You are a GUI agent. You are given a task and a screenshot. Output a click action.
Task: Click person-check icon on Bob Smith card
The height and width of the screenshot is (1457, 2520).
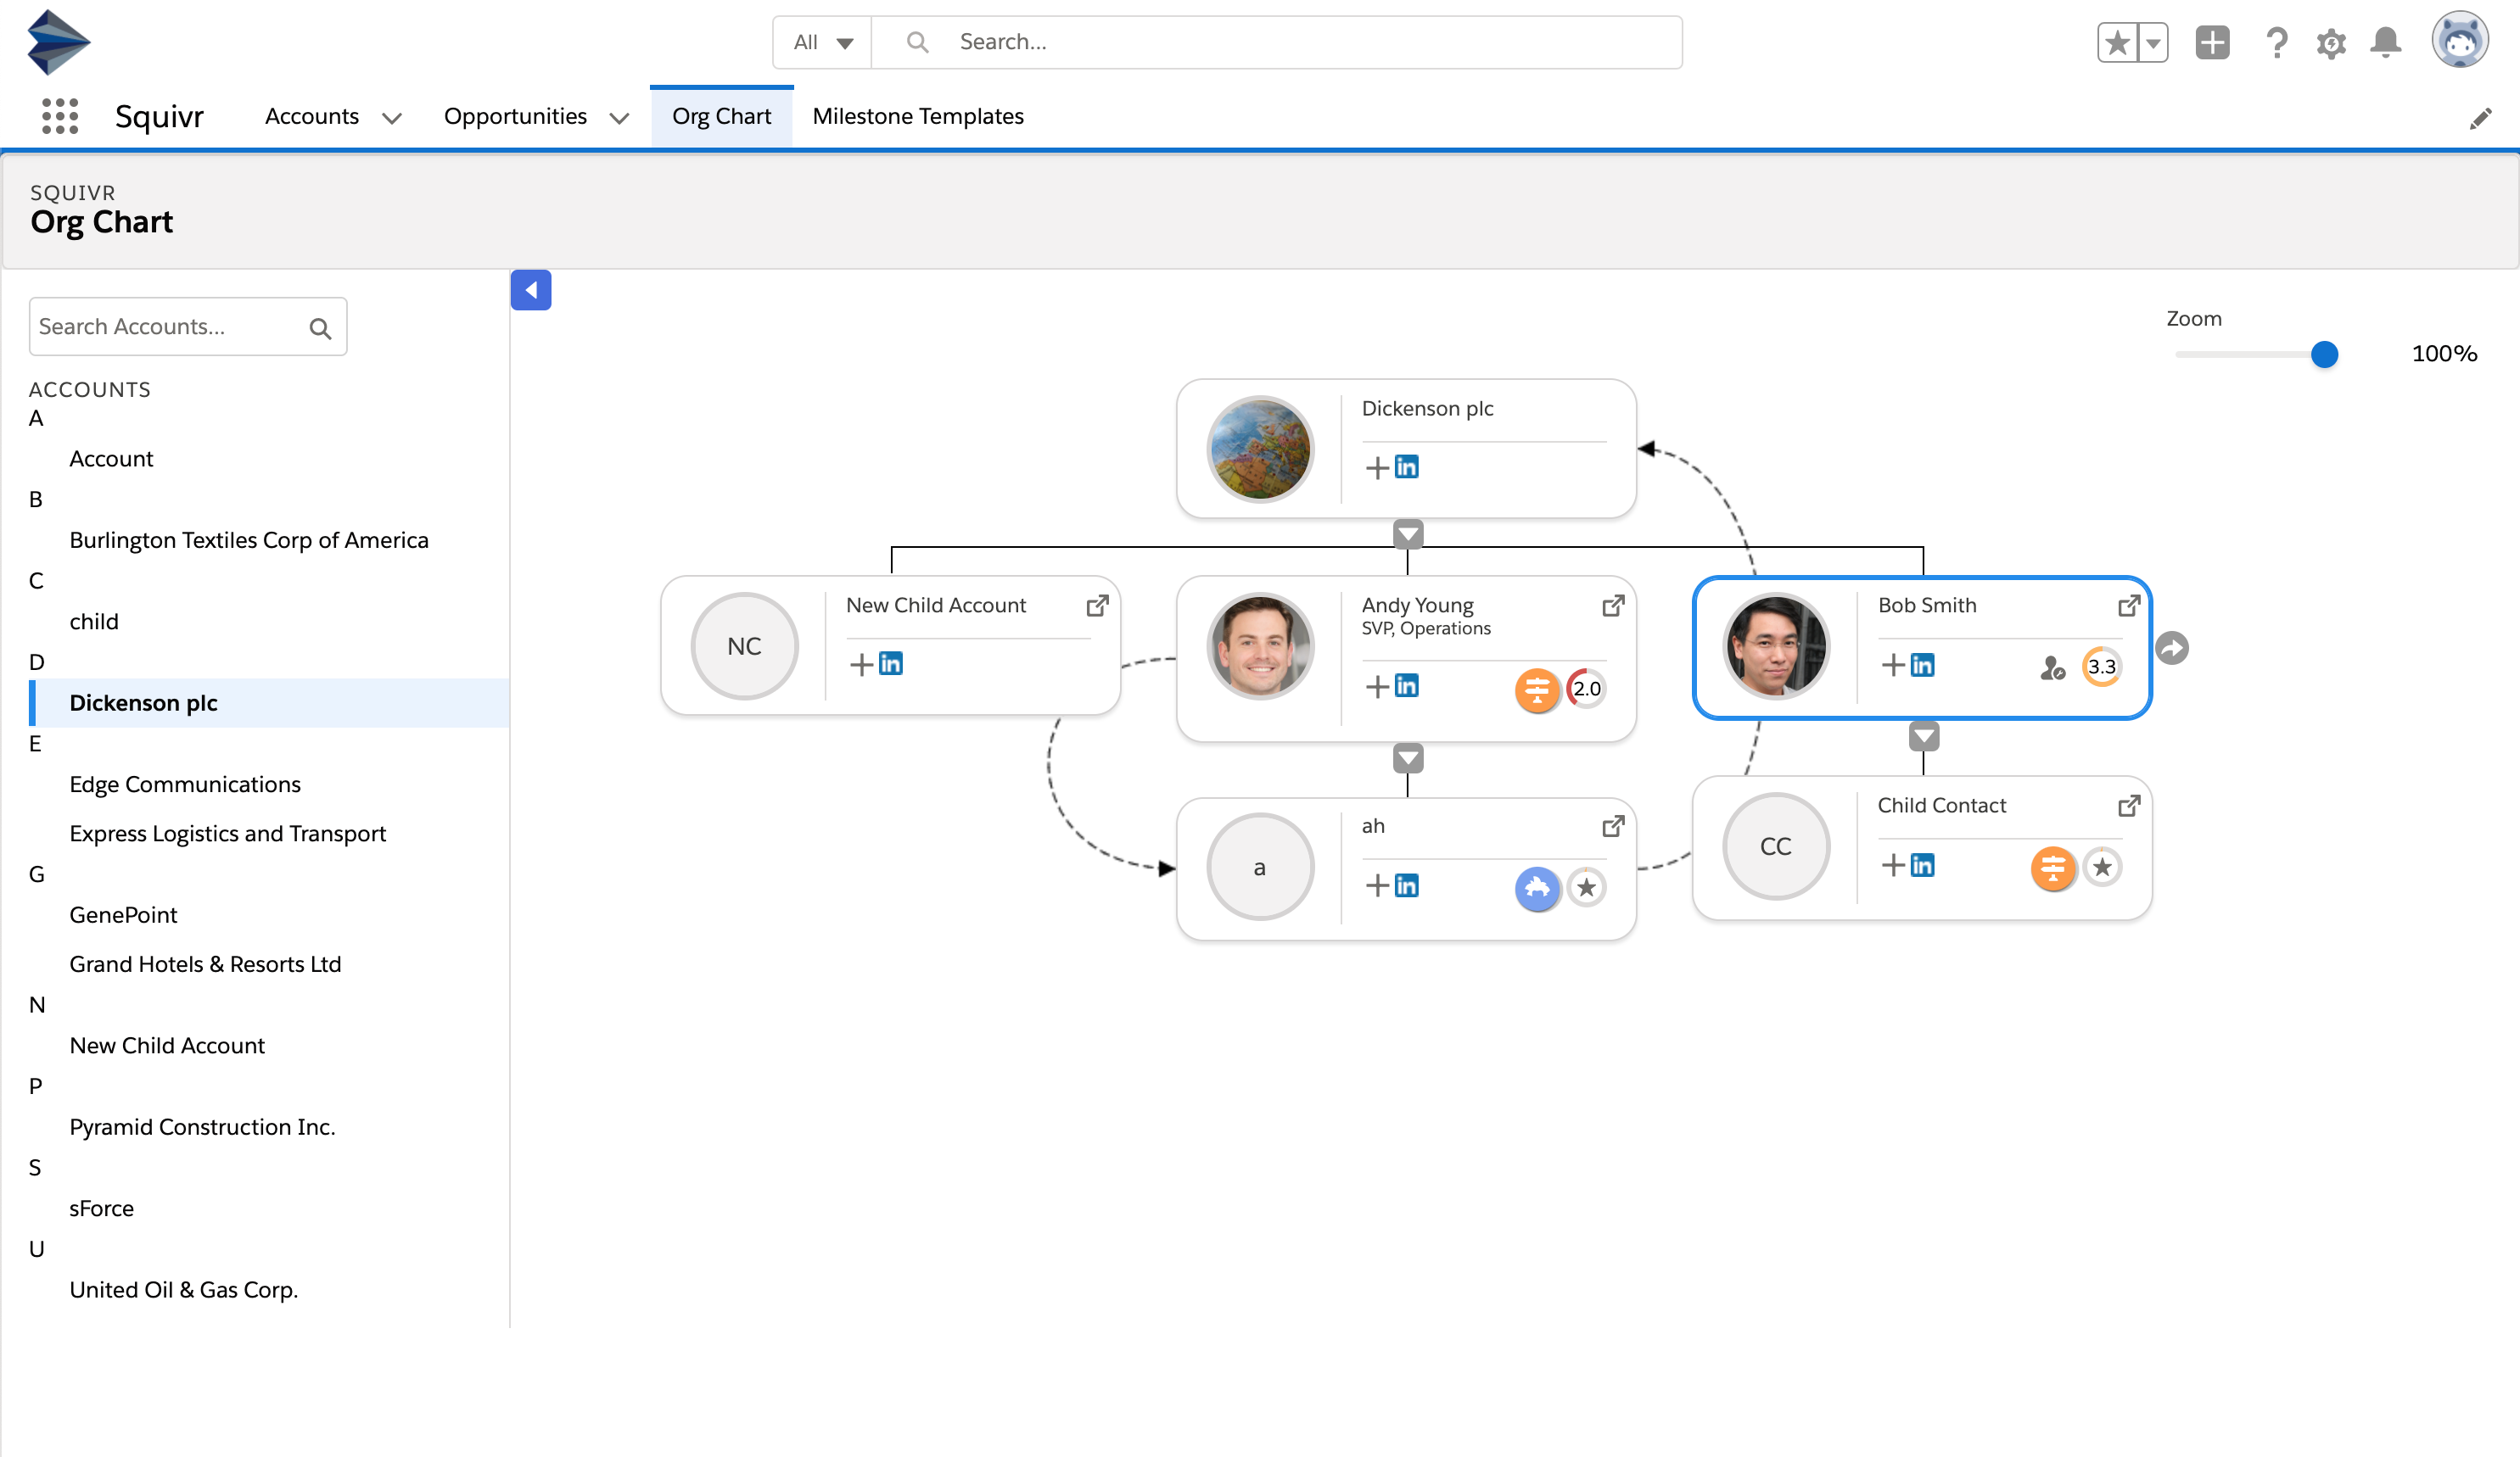2052,667
